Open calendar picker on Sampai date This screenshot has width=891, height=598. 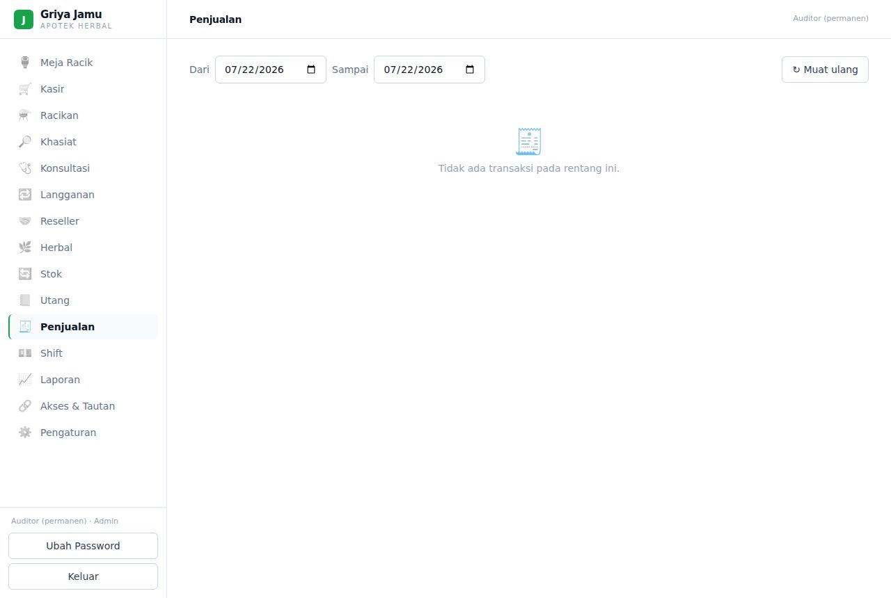pos(470,70)
